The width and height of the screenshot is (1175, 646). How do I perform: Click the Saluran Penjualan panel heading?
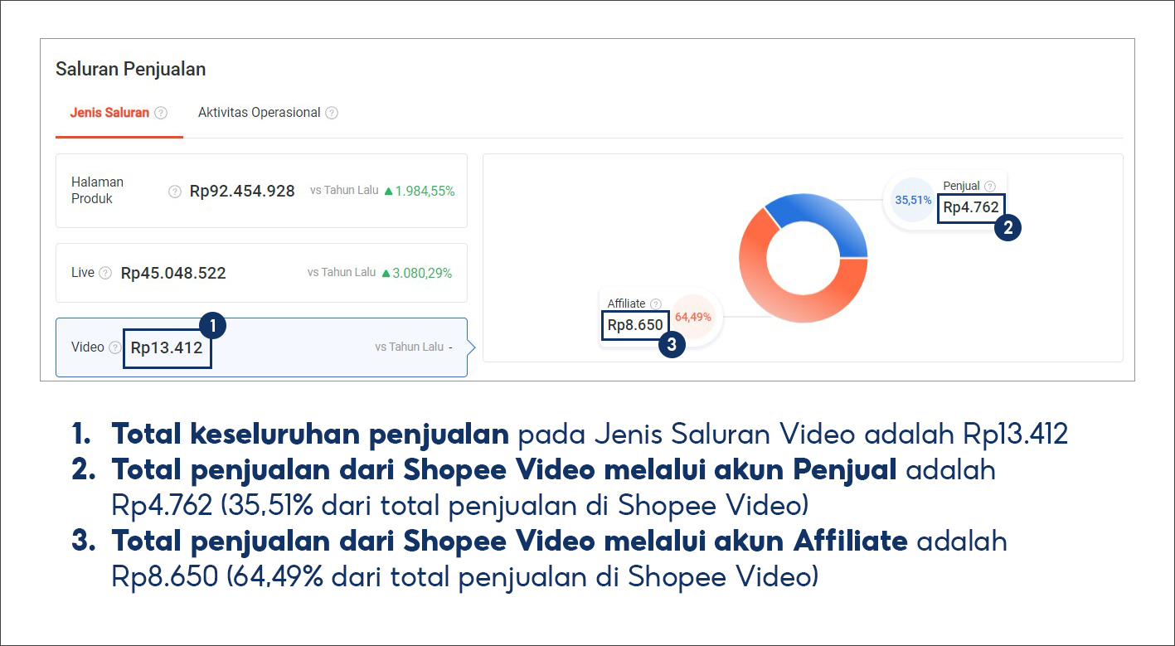coord(131,70)
